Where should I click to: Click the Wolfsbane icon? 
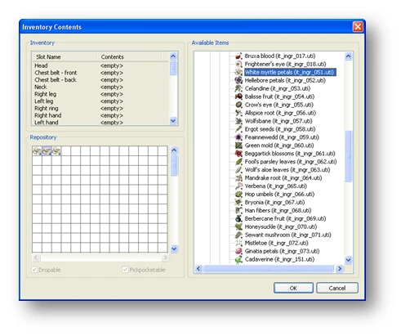coord(238,121)
